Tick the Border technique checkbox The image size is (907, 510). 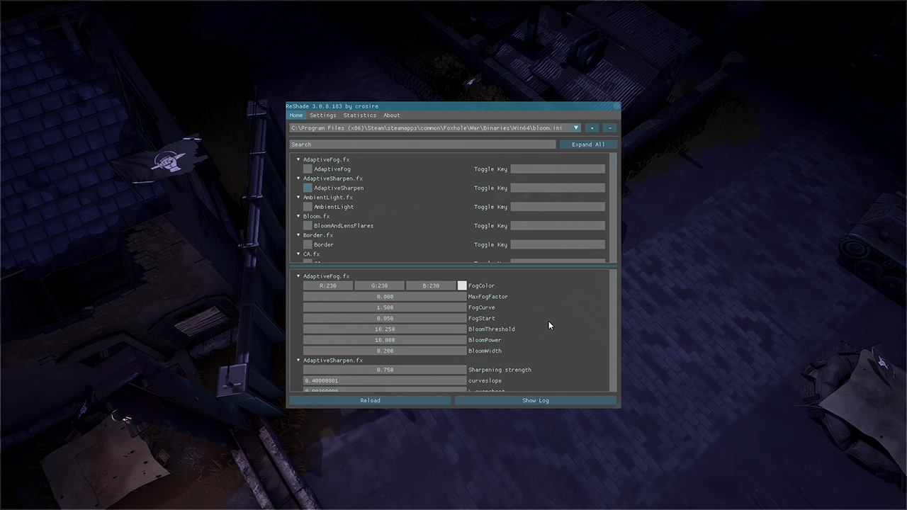click(x=308, y=245)
